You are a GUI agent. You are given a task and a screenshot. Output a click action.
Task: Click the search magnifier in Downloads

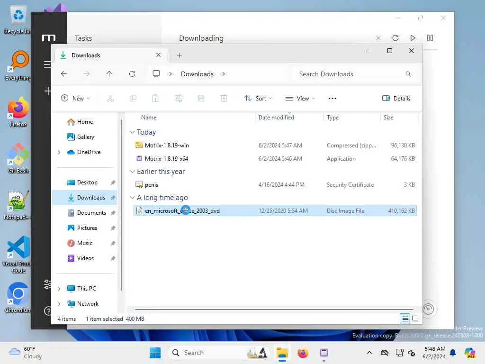(x=408, y=74)
